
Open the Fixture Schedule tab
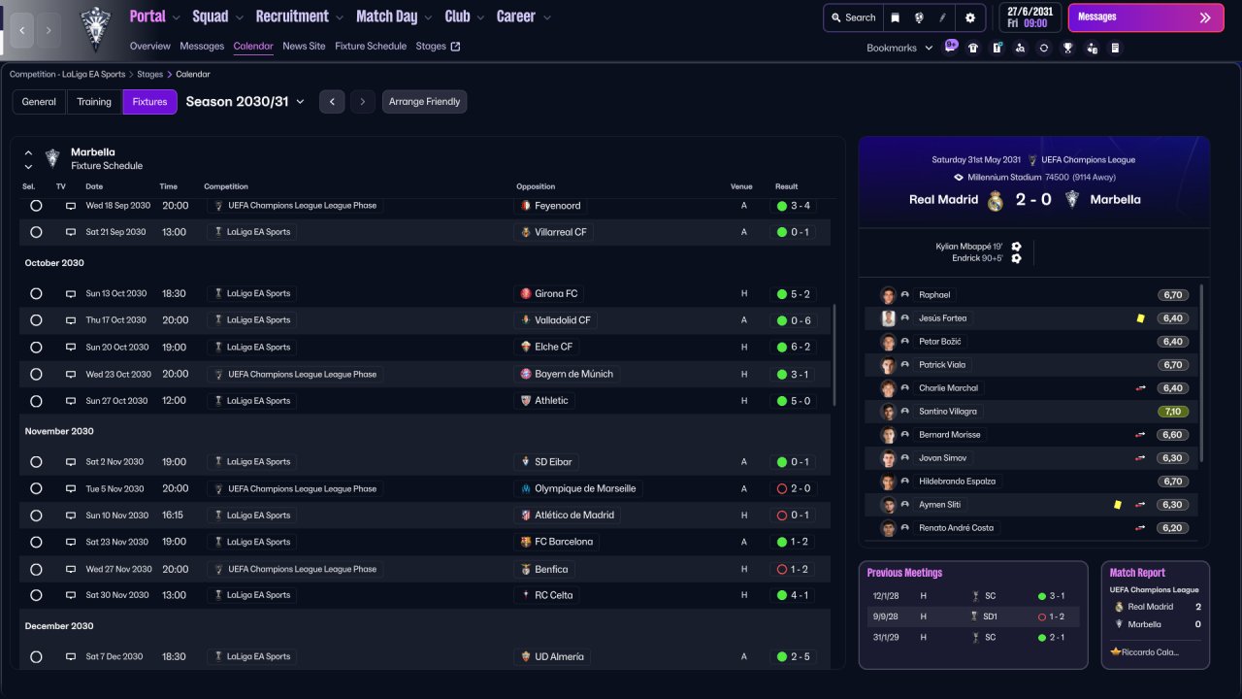[x=371, y=46]
